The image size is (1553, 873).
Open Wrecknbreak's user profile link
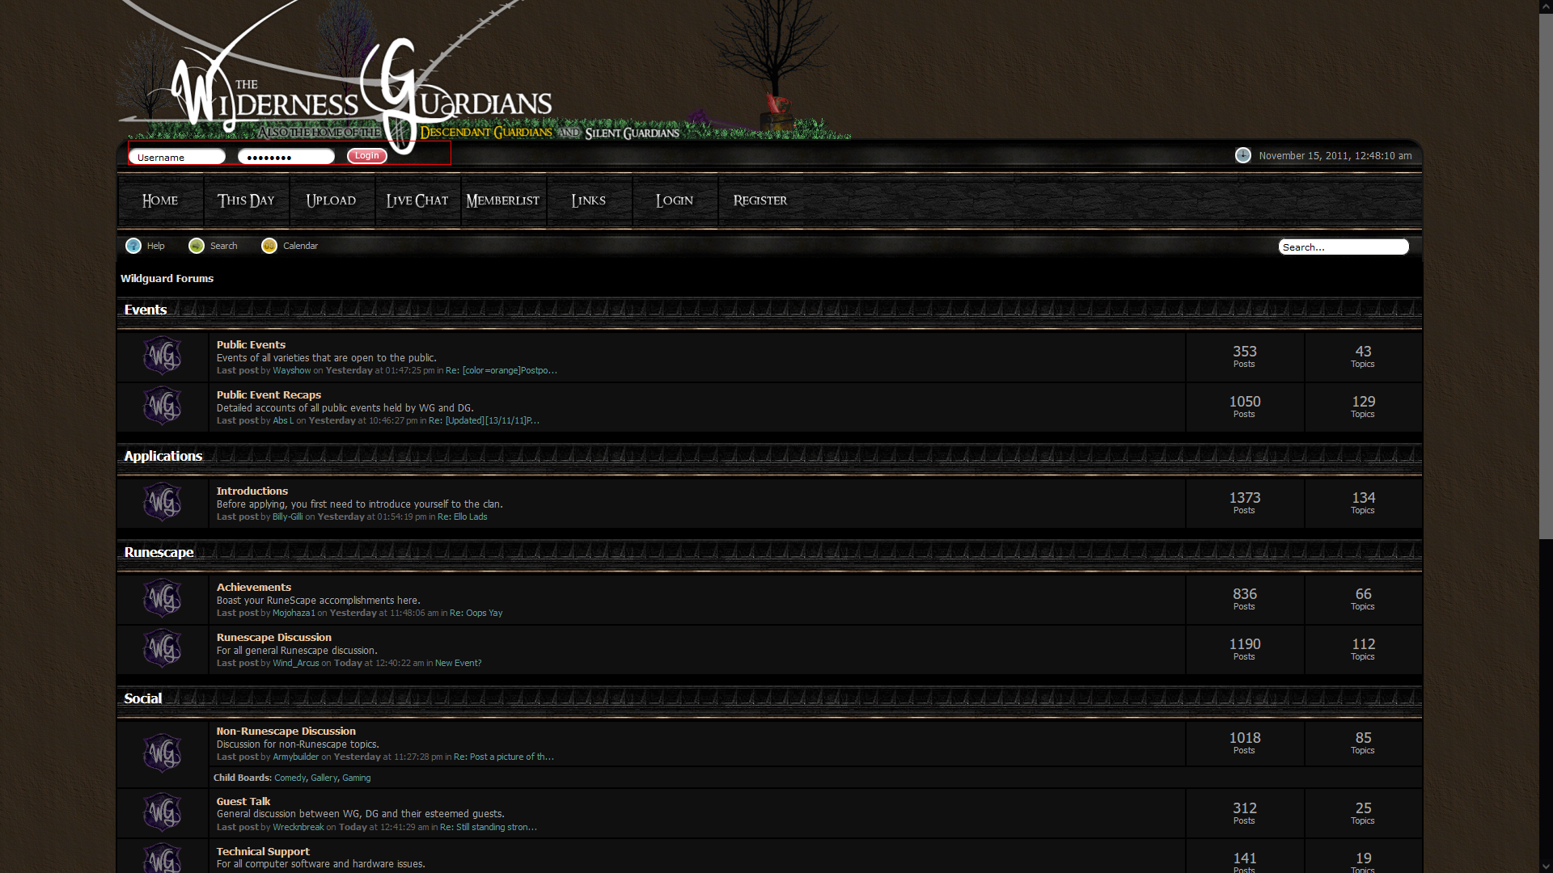click(298, 827)
